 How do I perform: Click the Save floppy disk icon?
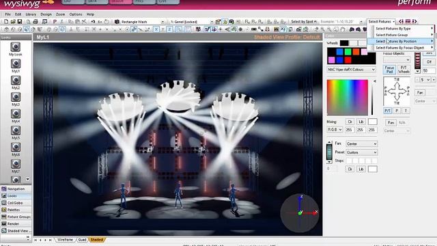20,21
